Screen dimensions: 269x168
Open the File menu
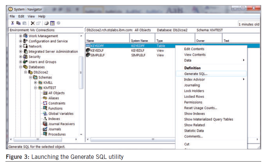pyautogui.click(x=12, y=17)
